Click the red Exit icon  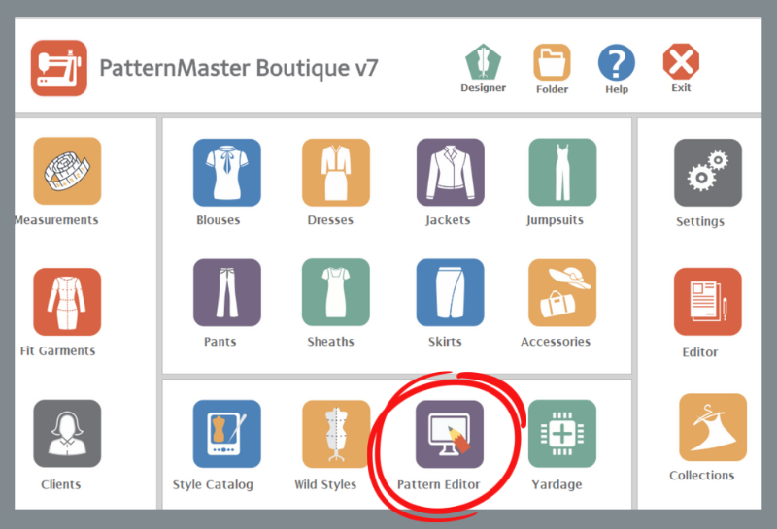tap(681, 61)
